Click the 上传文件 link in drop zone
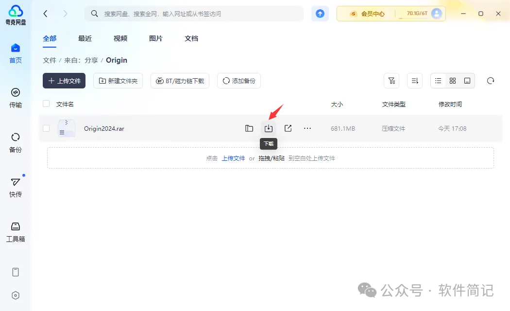The height and width of the screenshot is (311, 510). [234, 158]
